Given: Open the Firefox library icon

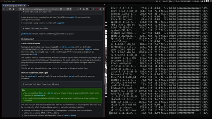Looking at the screenshot, I should [x=84, y=9].
